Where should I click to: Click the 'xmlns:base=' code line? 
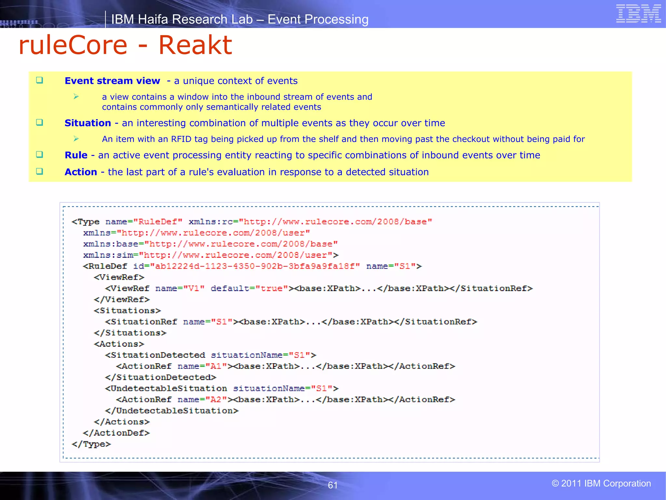(x=210, y=244)
